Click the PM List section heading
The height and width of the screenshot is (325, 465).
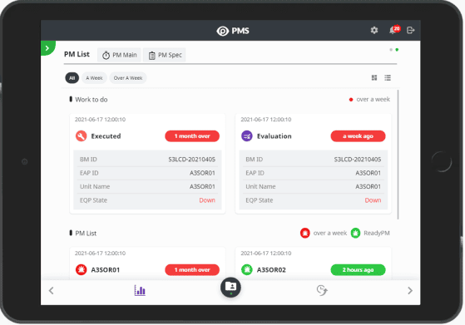[86, 234]
